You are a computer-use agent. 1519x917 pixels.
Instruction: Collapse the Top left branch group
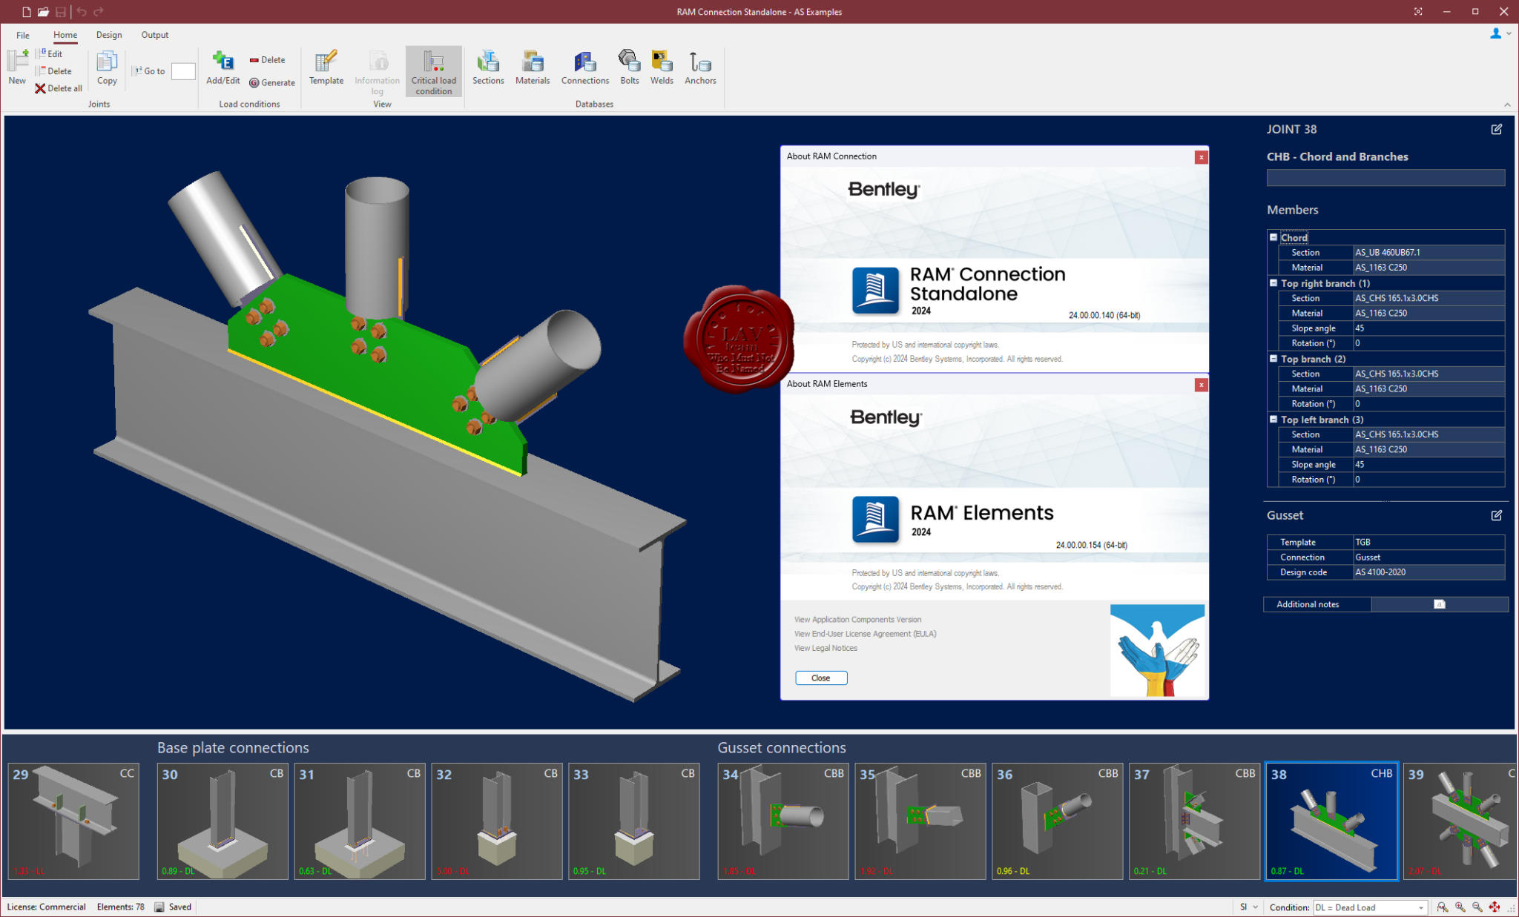pos(1274,419)
